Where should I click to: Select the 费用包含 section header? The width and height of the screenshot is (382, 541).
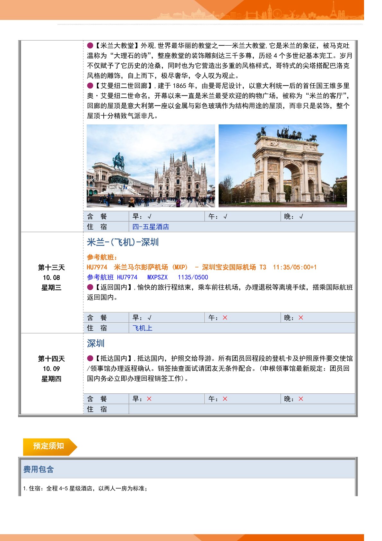(39, 469)
